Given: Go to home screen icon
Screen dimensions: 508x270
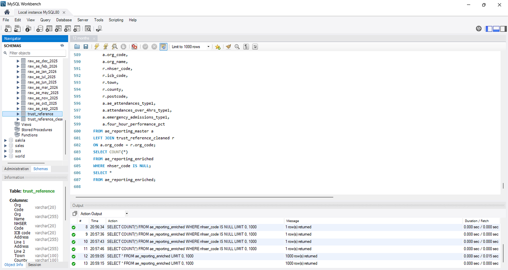Looking at the screenshot, I should click(x=7, y=12).
